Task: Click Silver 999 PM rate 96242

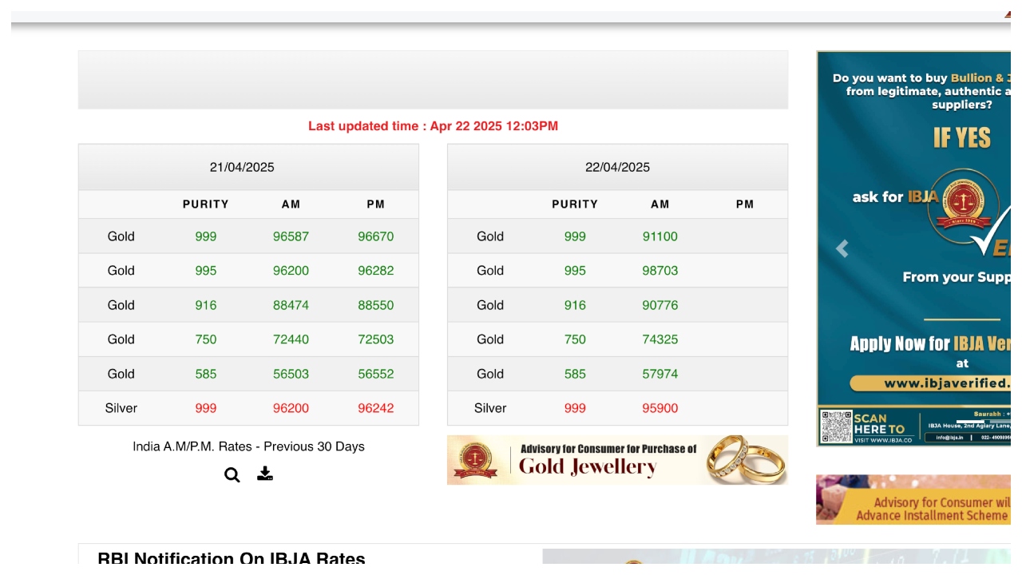Action: point(375,408)
